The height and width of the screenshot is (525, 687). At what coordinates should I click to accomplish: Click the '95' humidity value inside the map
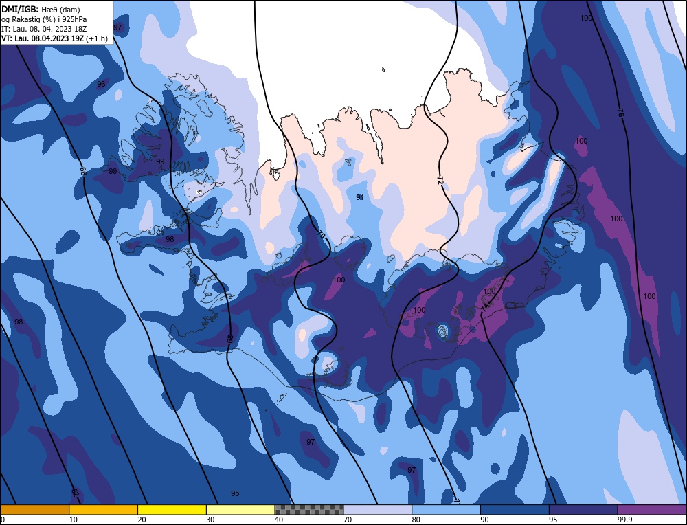235,493
